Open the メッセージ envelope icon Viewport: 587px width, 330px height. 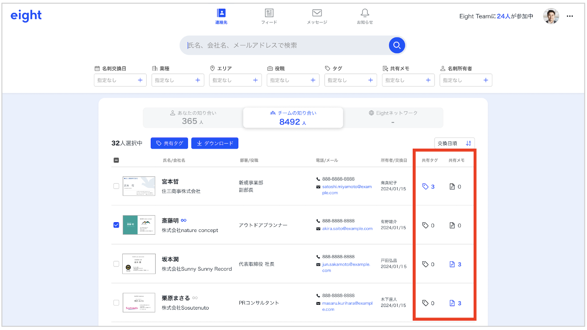tap(317, 16)
